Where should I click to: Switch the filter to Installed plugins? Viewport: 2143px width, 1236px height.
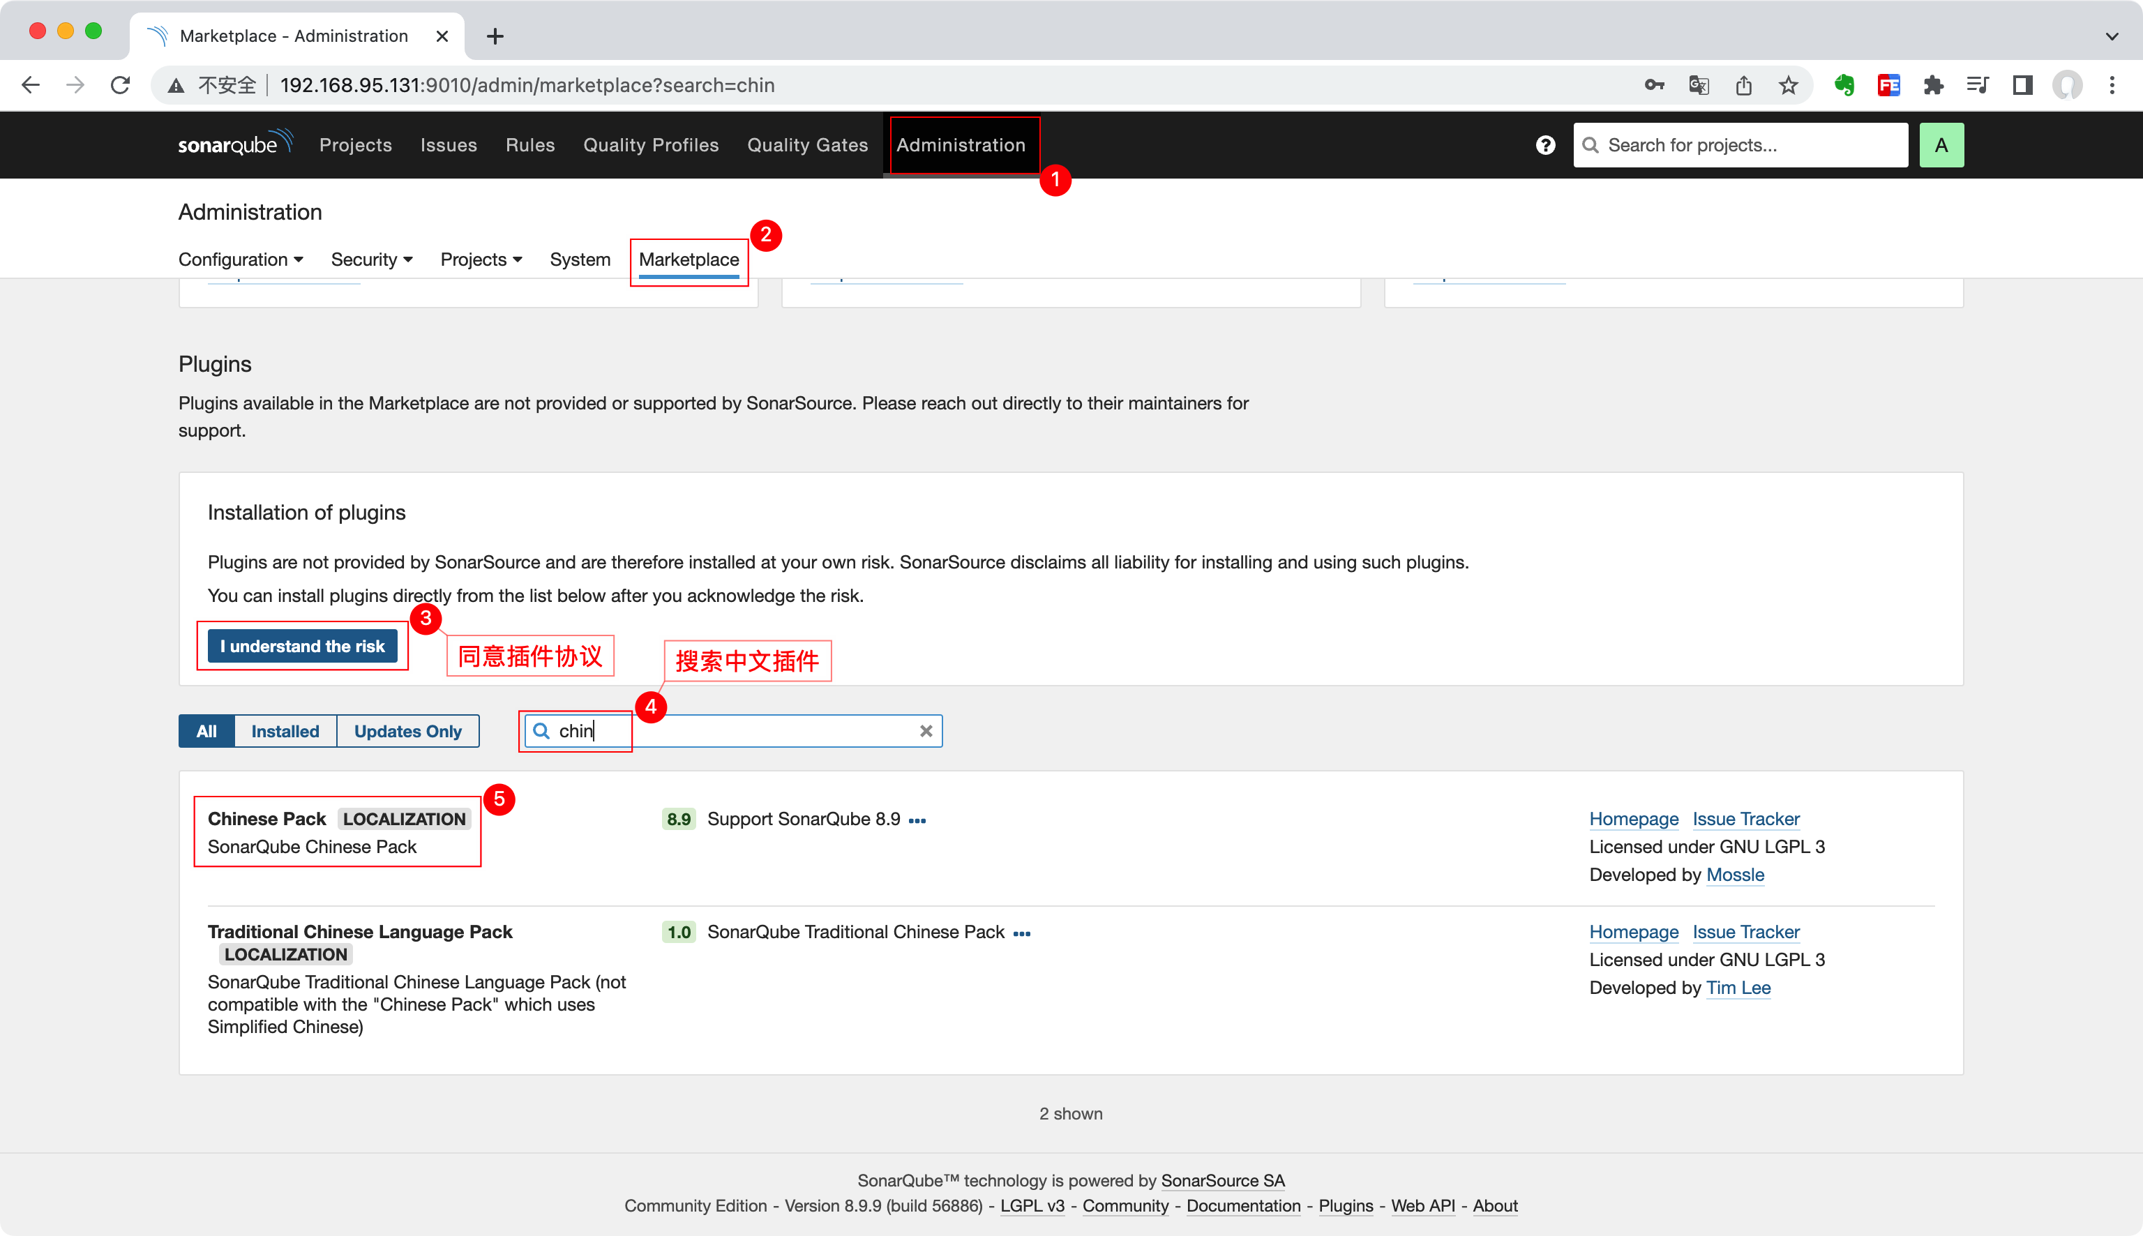coord(285,731)
